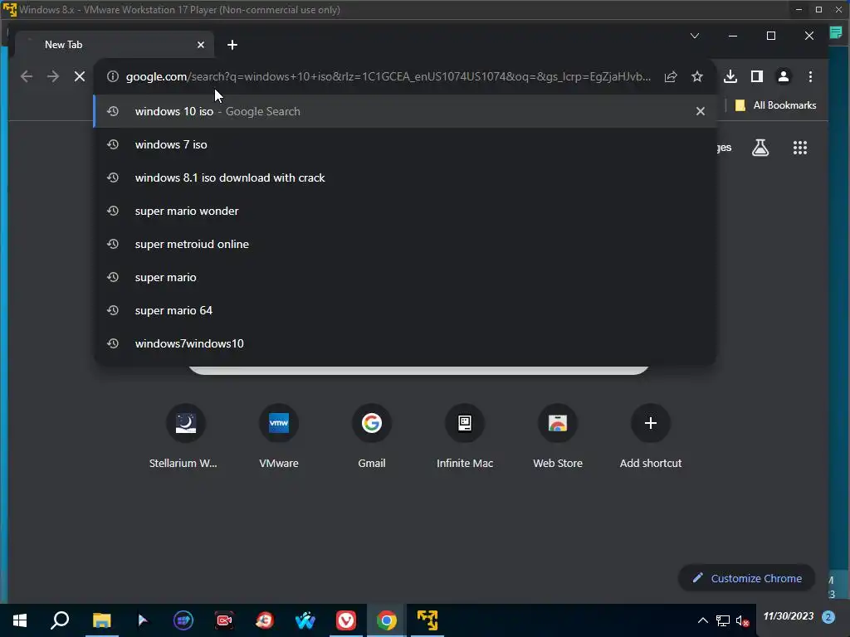850x637 pixels.
Task: Close the New Tab tab
Action: click(201, 45)
